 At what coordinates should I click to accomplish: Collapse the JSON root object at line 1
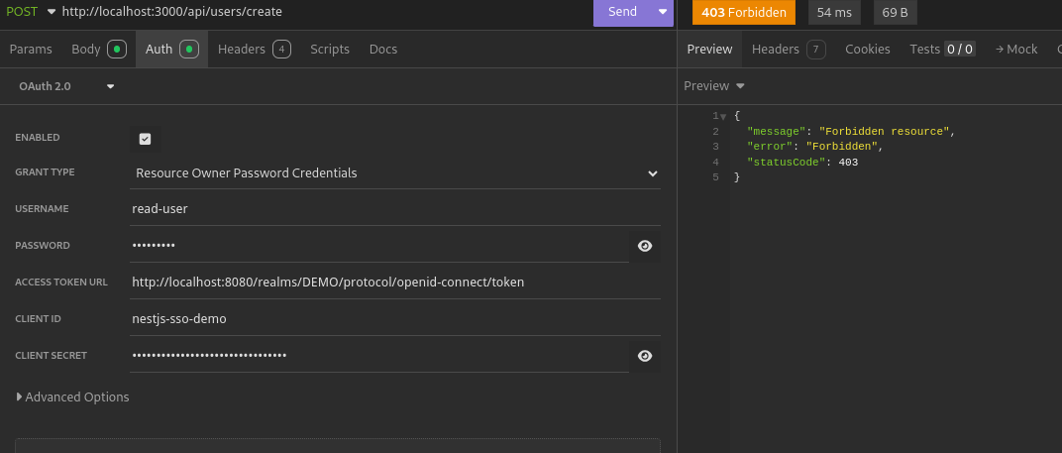pos(722,117)
